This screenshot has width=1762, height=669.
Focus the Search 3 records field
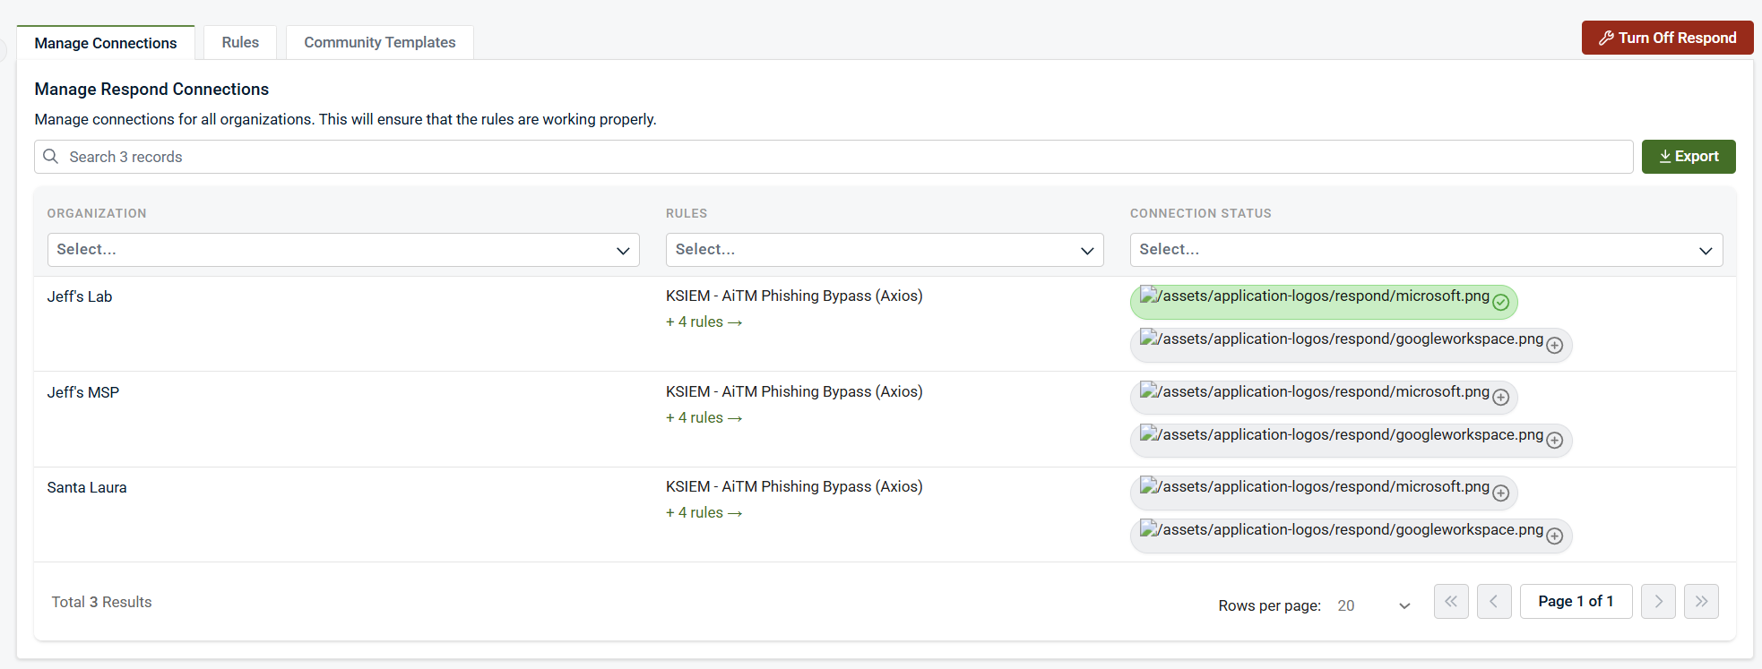point(833,157)
